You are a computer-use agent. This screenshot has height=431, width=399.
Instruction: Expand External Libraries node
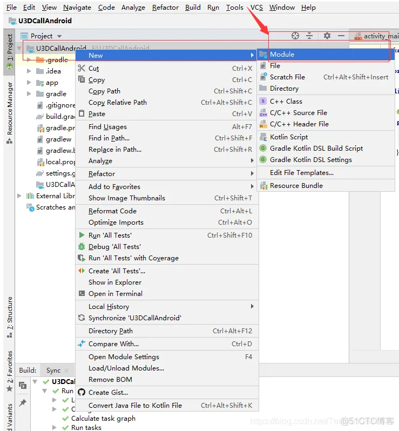click(19, 196)
